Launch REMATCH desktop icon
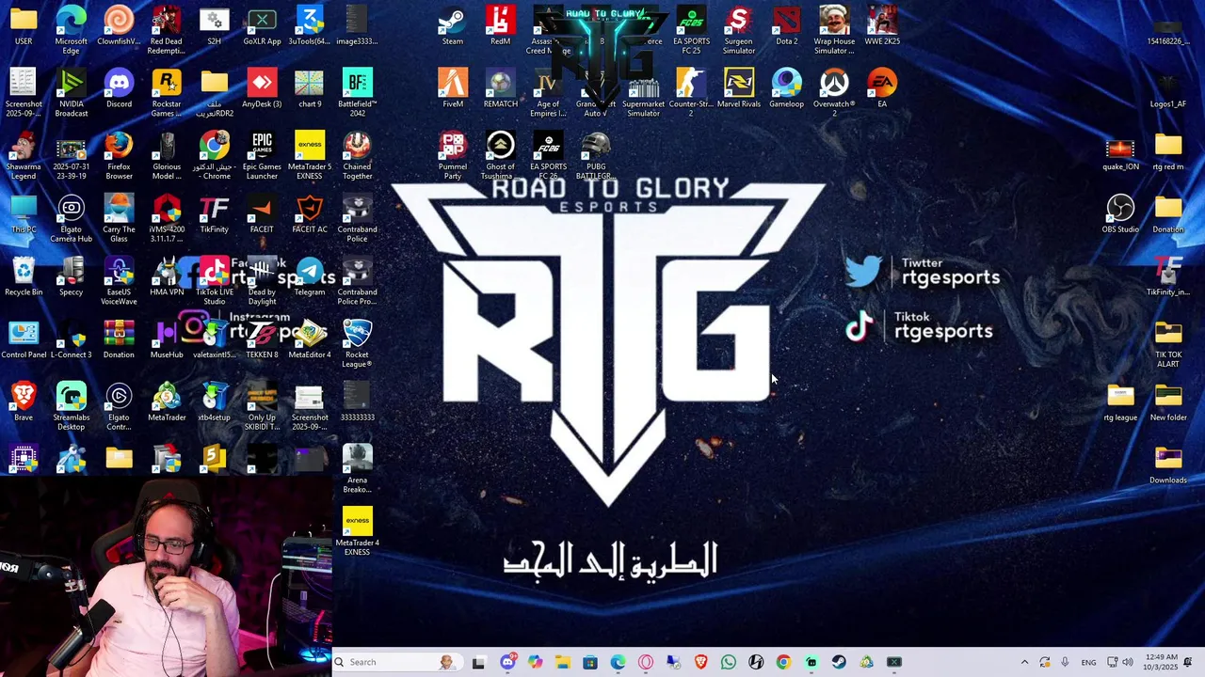Screen dimensions: 1205x677 point(500,88)
